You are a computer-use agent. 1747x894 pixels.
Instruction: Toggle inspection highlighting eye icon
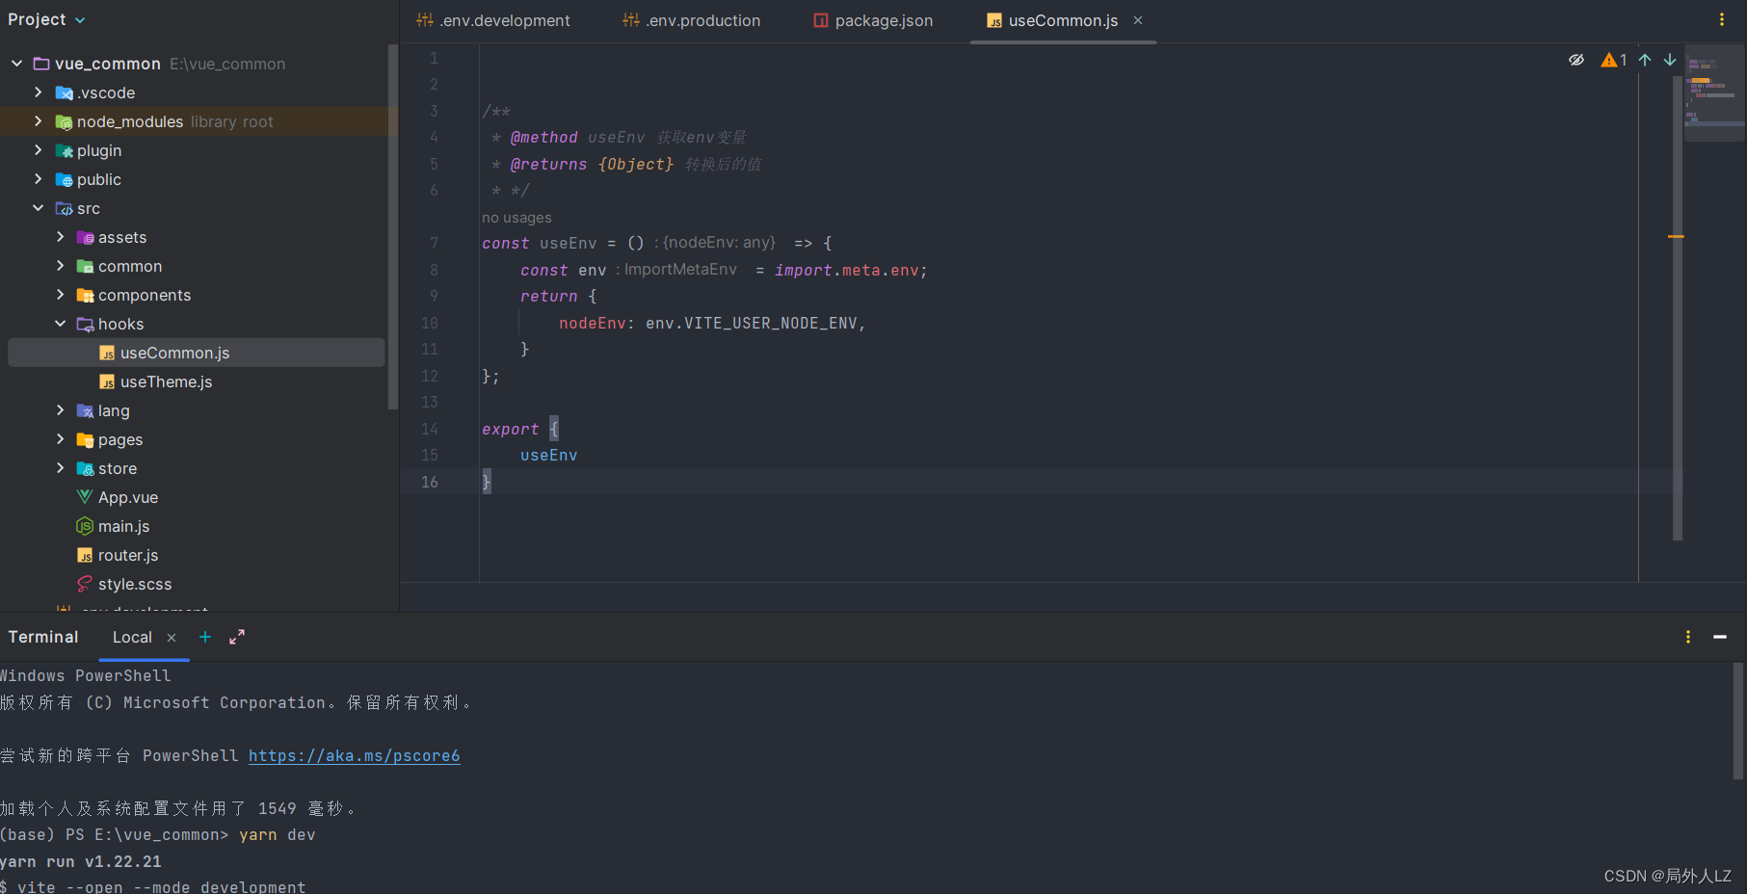pos(1576,60)
